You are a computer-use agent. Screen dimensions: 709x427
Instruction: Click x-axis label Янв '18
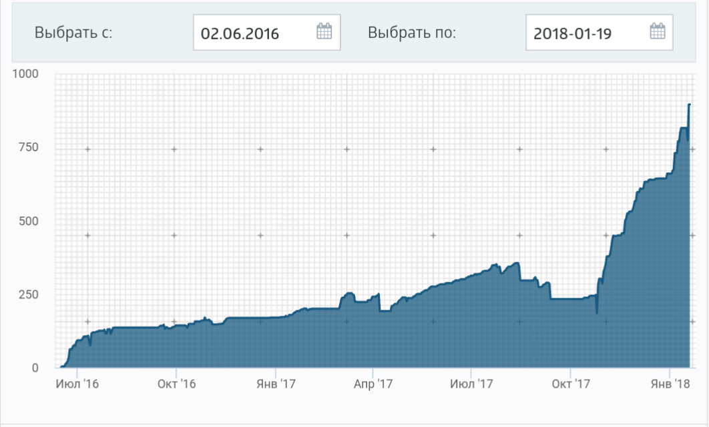(670, 384)
